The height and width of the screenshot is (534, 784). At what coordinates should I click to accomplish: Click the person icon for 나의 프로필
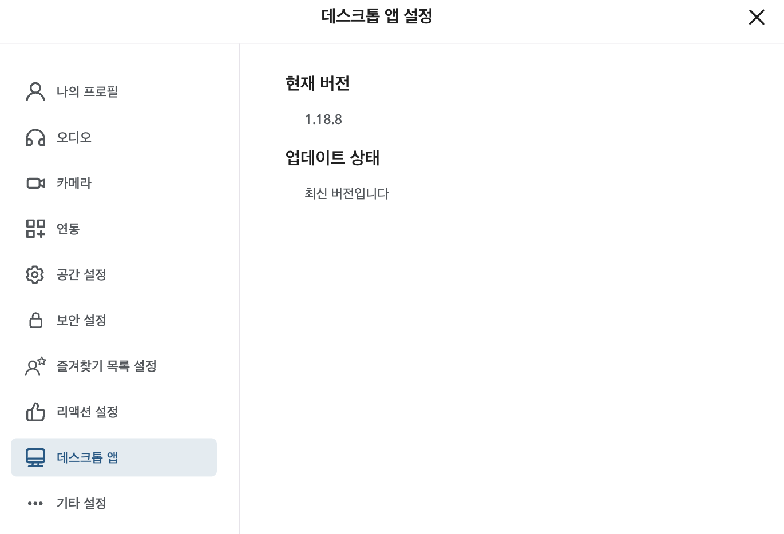pyautogui.click(x=35, y=91)
